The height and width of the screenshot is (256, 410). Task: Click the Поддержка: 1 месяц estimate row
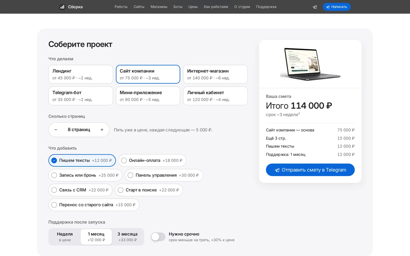[310, 155]
